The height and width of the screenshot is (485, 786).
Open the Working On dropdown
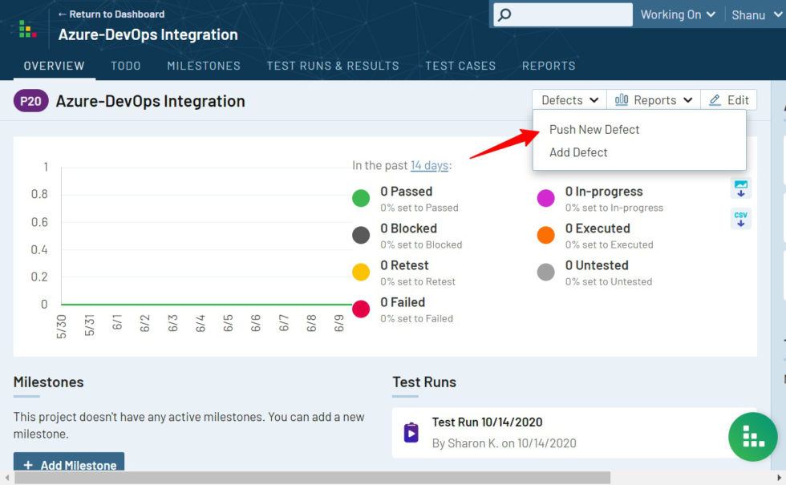[x=678, y=14]
